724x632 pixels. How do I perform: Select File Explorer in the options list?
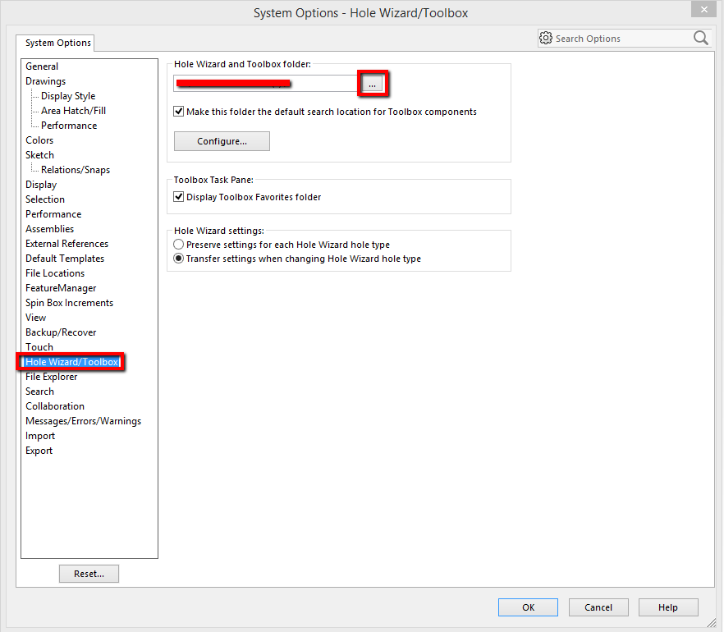pos(52,377)
